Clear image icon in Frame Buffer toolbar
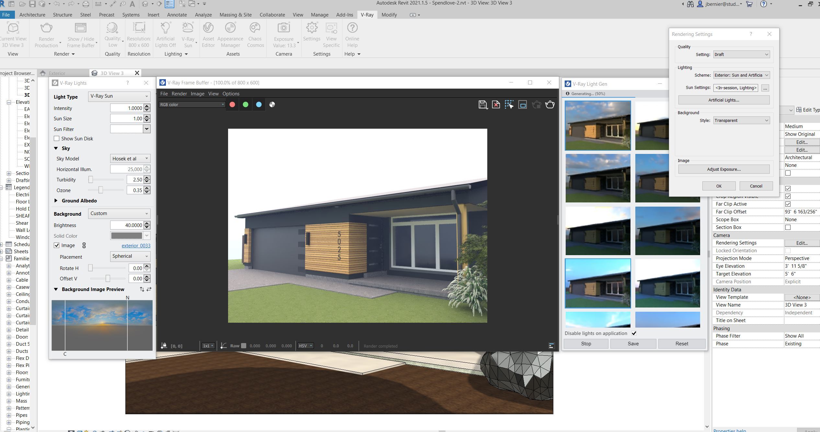 pyautogui.click(x=496, y=104)
